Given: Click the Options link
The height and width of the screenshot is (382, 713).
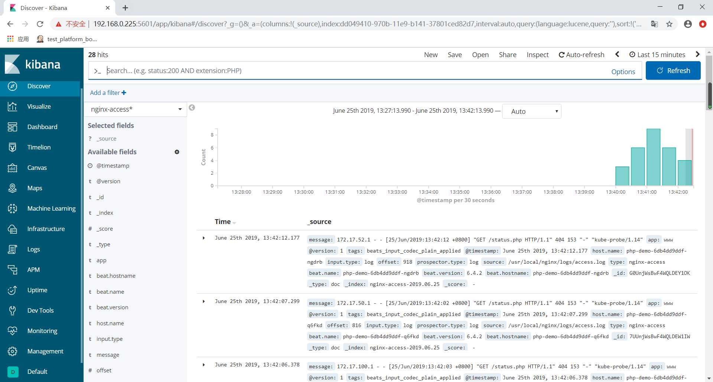Looking at the screenshot, I should (x=623, y=72).
